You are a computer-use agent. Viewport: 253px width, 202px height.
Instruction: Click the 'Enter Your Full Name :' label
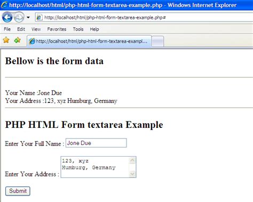[35, 143]
